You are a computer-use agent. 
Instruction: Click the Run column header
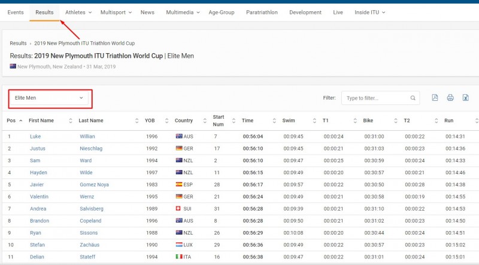tap(448, 121)
